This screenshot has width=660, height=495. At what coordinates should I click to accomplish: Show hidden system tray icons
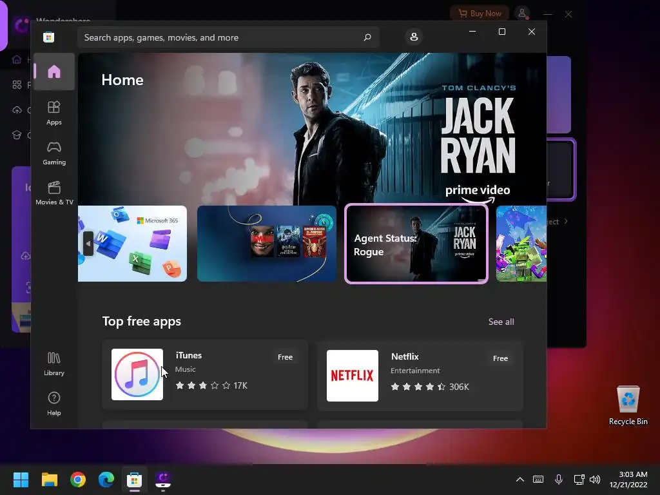[x=520, y=480]
